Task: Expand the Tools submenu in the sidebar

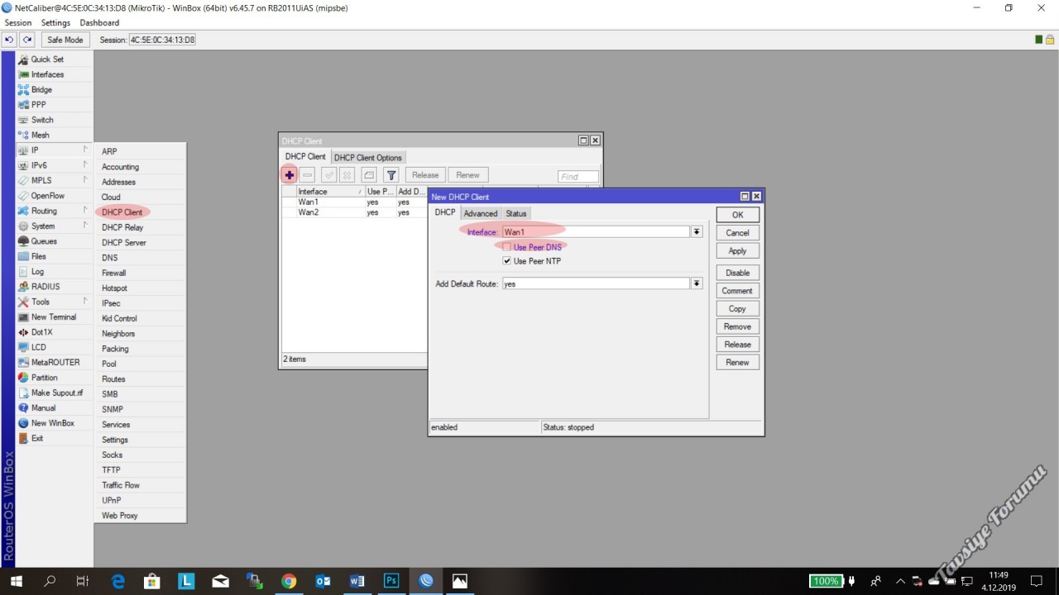Action: (x=54, y=302)
